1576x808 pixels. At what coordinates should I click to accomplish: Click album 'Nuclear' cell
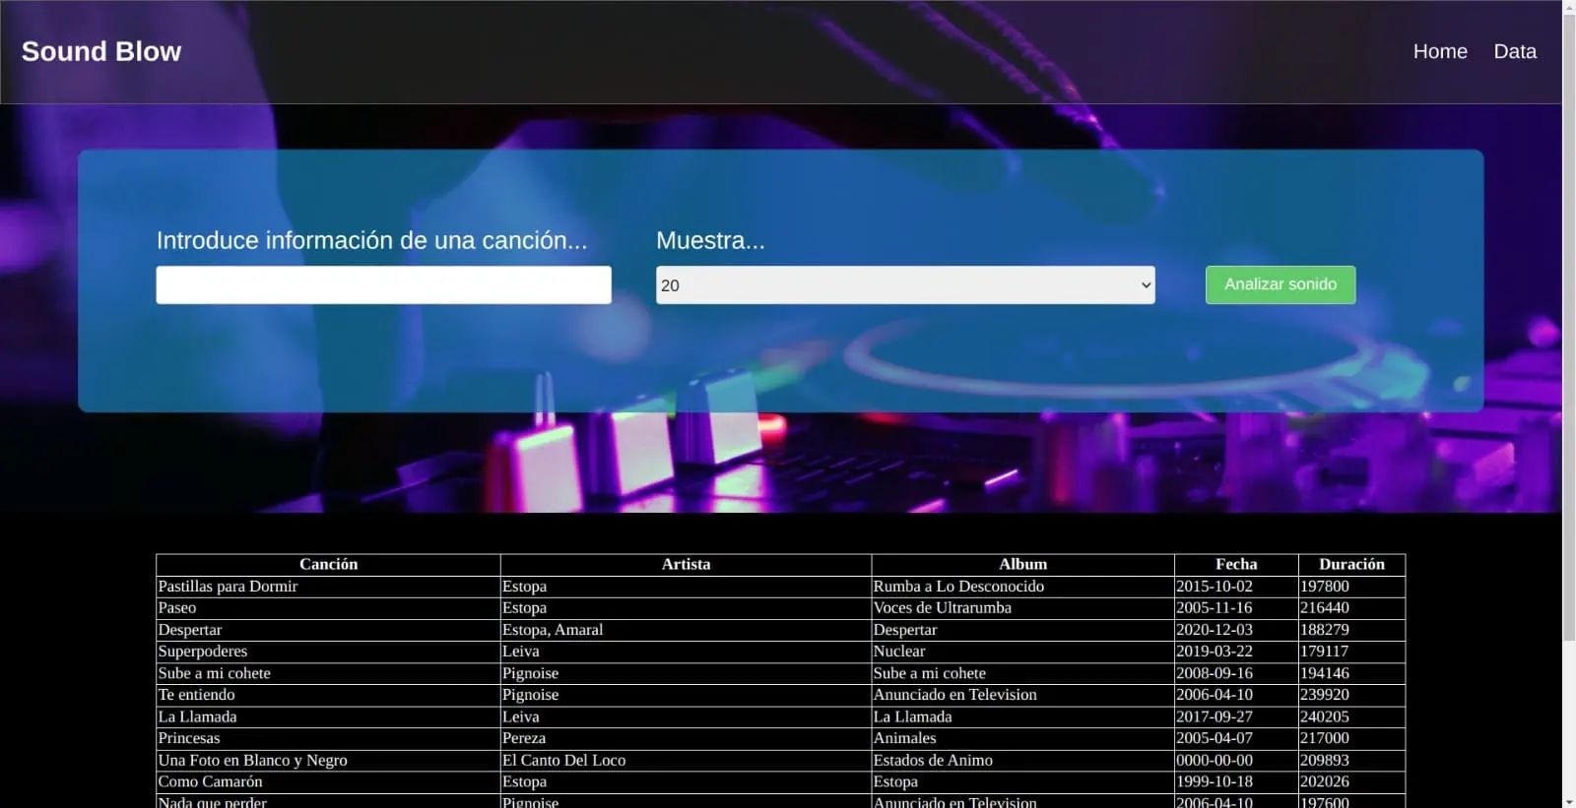[1022, 652]
